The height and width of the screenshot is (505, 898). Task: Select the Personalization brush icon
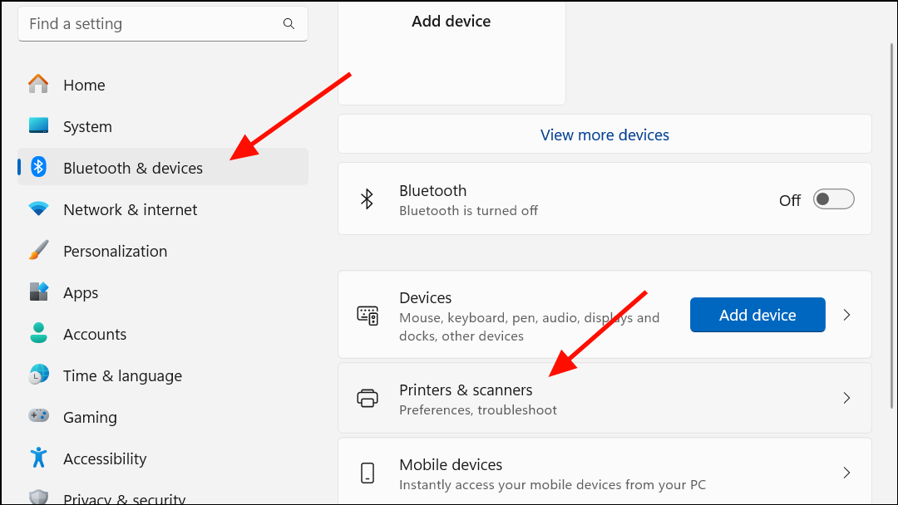pyautogui.click(x=38, y=251)
